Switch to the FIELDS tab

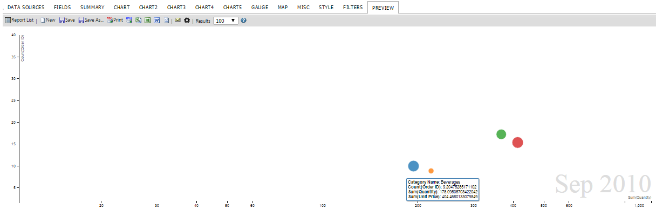(x=62, y=8)
